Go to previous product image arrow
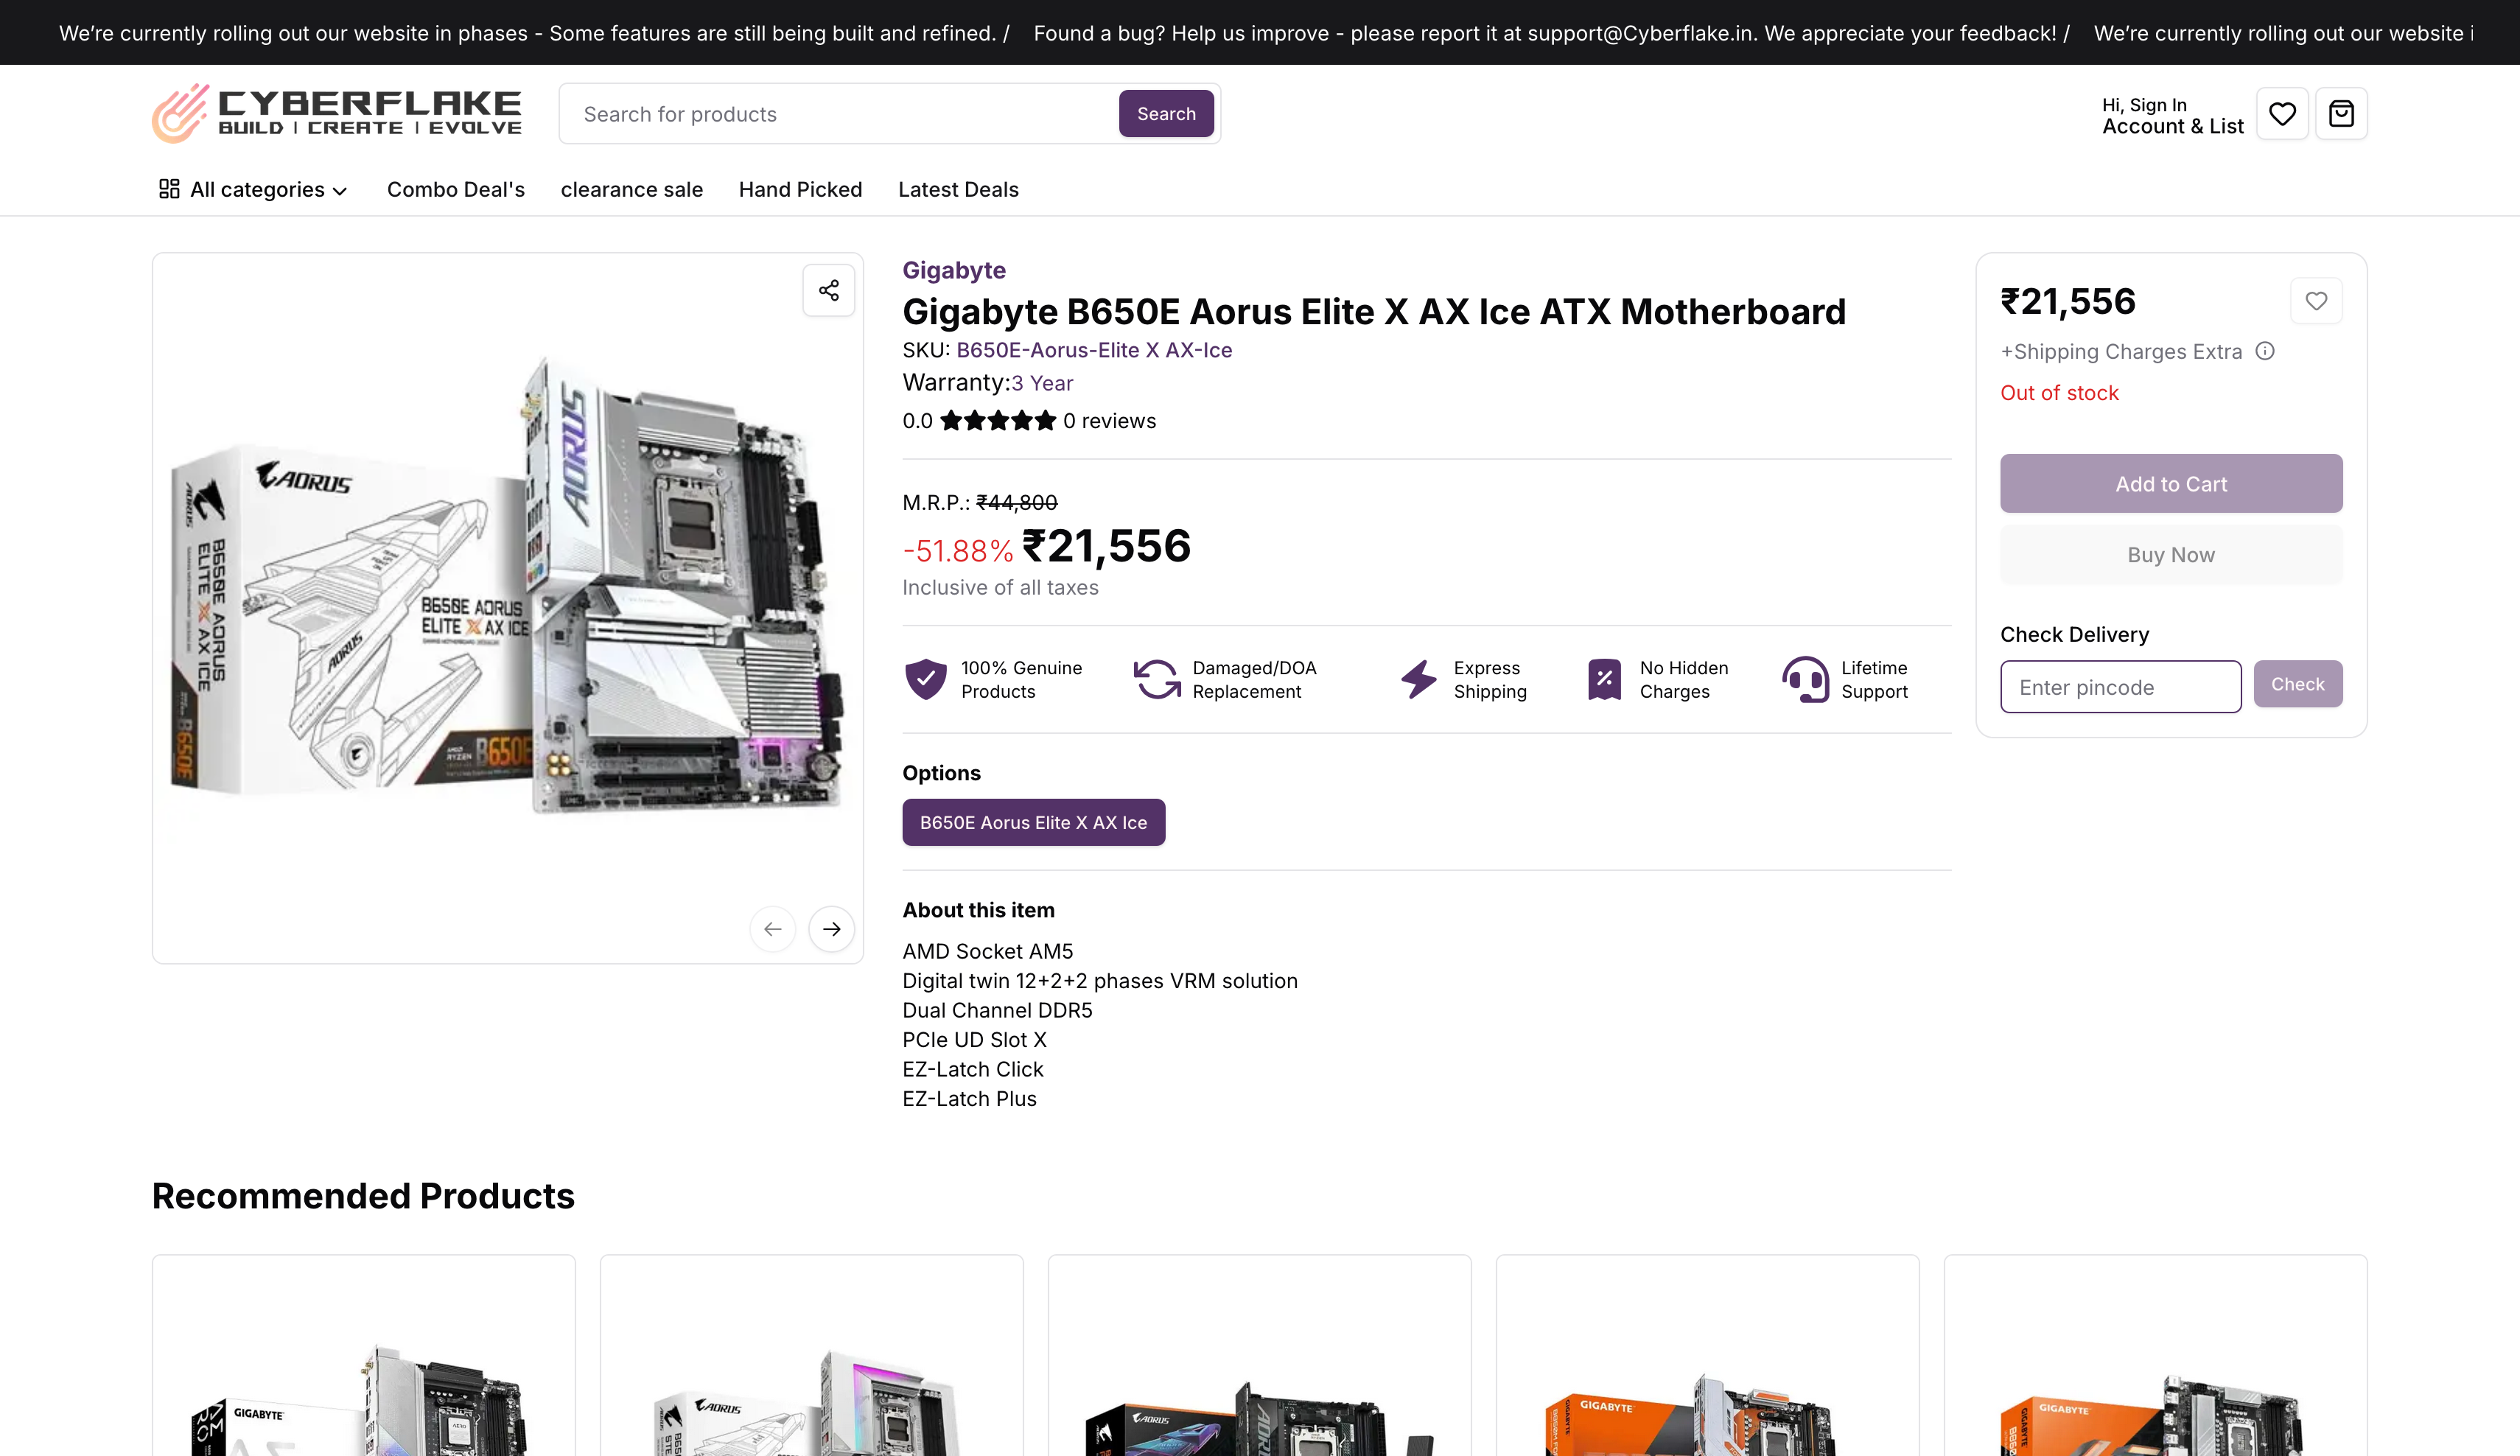This screenshot has height=1456, width=2520. pos(772,929)
